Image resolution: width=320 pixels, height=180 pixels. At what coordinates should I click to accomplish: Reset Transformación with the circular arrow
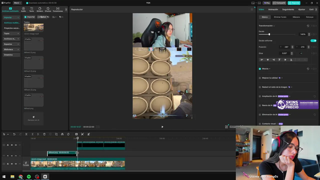308,26
